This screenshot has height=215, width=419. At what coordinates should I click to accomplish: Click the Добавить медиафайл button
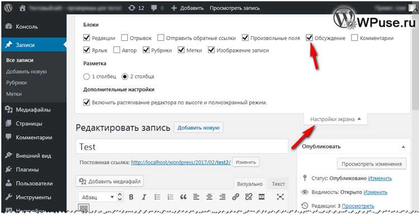coord(110,181)
